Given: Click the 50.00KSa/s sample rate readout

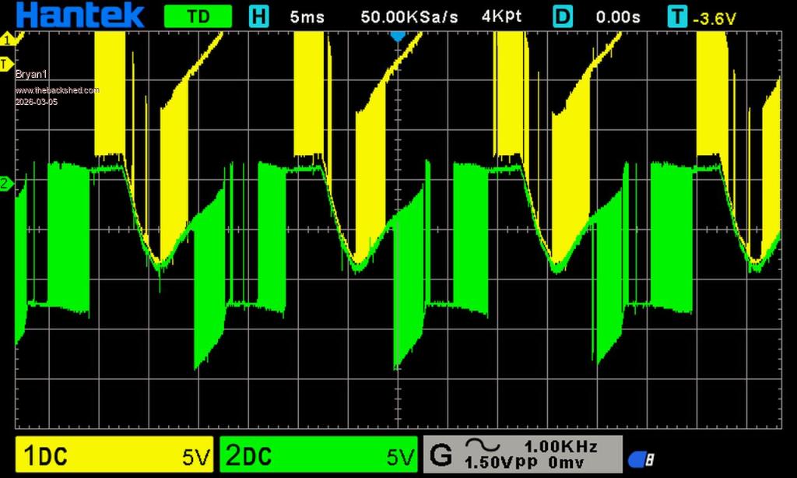Looking at the screenshot, I should tap(409, 16).
